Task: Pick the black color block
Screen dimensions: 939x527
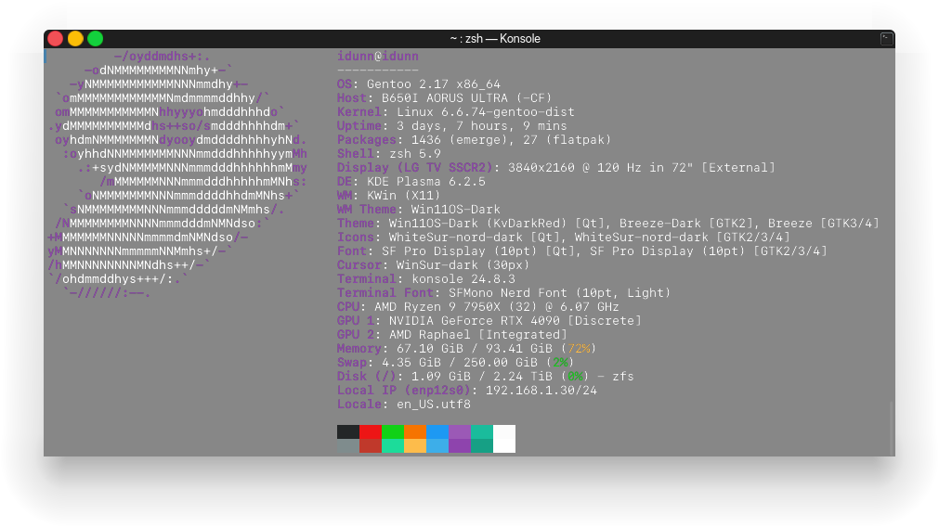Action: tap(348, 431)
